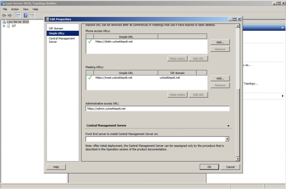Open the Help menu
The height and width of the screenshot is (189, 286).
[x=35, y=9]
